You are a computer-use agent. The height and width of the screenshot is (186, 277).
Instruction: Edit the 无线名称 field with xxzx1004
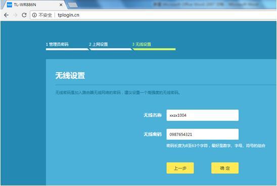pos(203,115)
